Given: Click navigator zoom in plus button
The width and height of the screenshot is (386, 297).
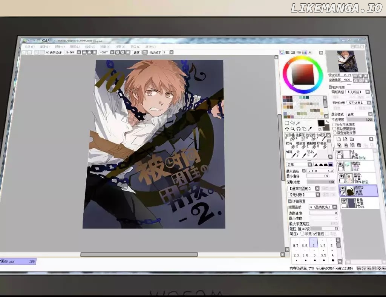Looking at the screenshot, I should pos(360,76).
